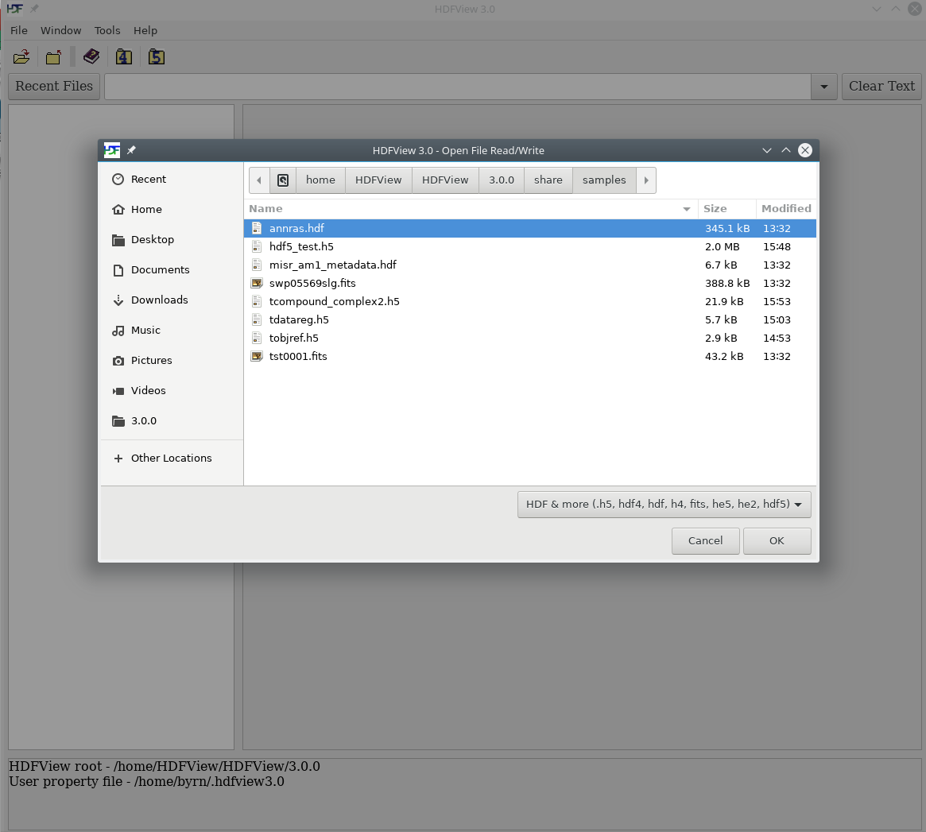Open Downloads location in sidebar
Screen dimensions: 926x832
[172, 300]
